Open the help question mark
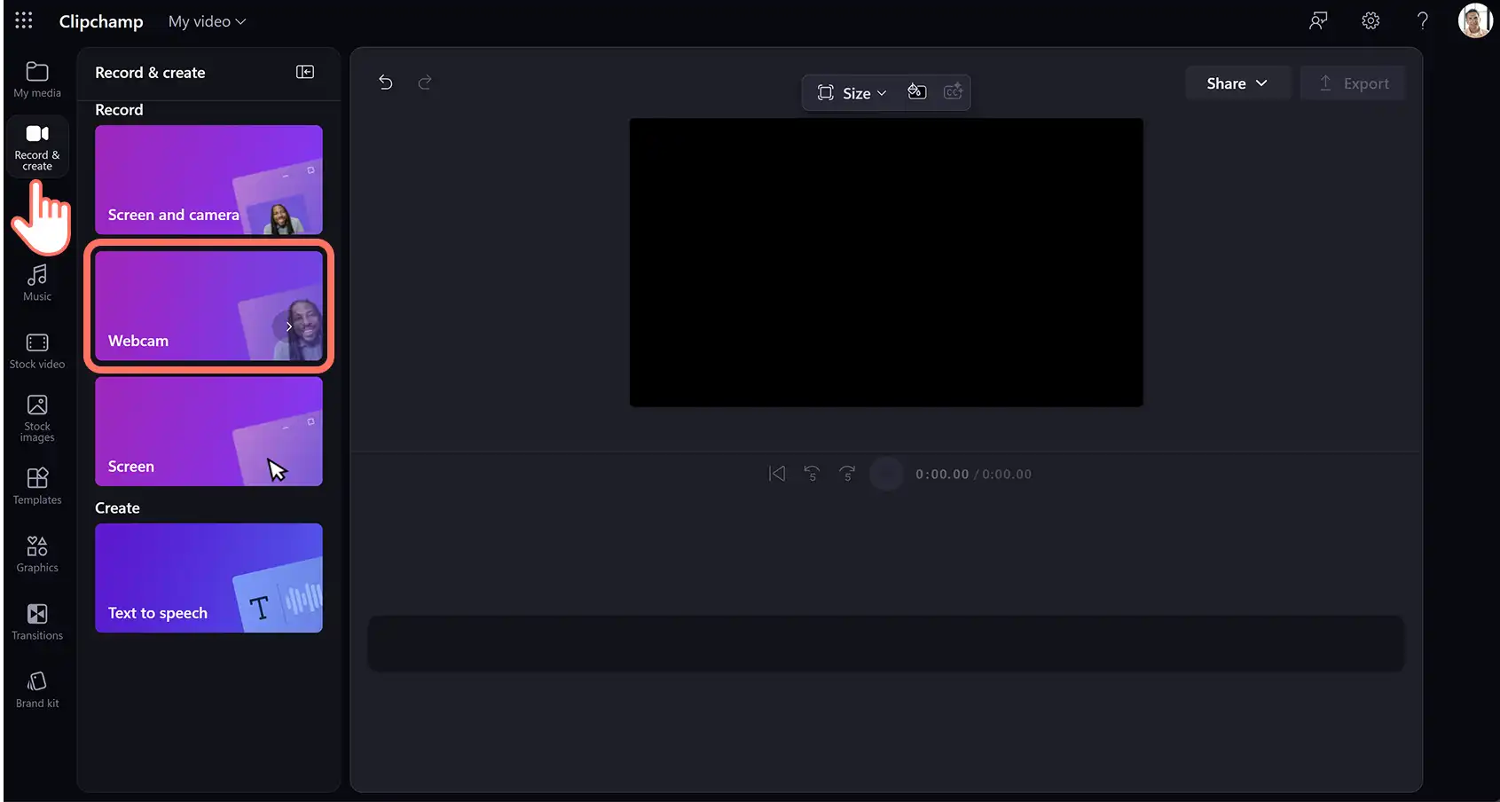 (1423, 20)
